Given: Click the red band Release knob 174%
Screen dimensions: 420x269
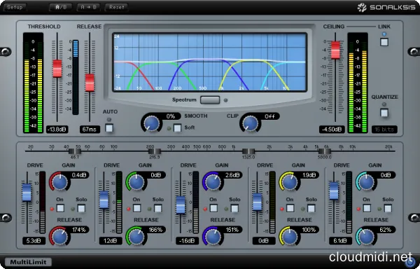Looking at the screenshot, I should point(59,237).
